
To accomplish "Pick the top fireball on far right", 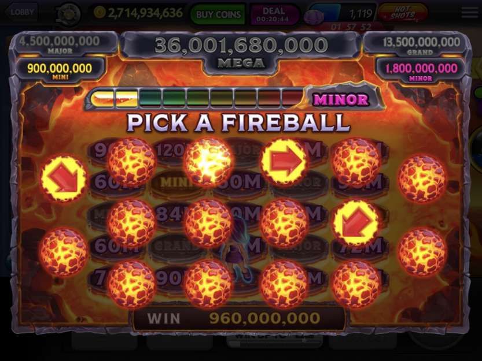I will pyautogui.click(x=422, y=178).
